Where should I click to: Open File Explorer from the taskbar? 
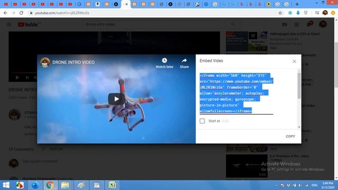point(65,185)
